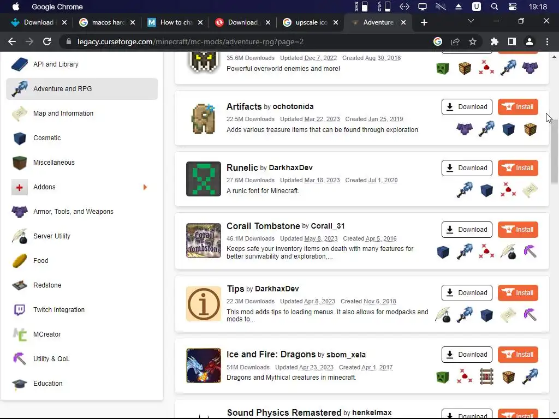The image size is (559, 419).
Task: Install the Tips mod
Action: 518,293
